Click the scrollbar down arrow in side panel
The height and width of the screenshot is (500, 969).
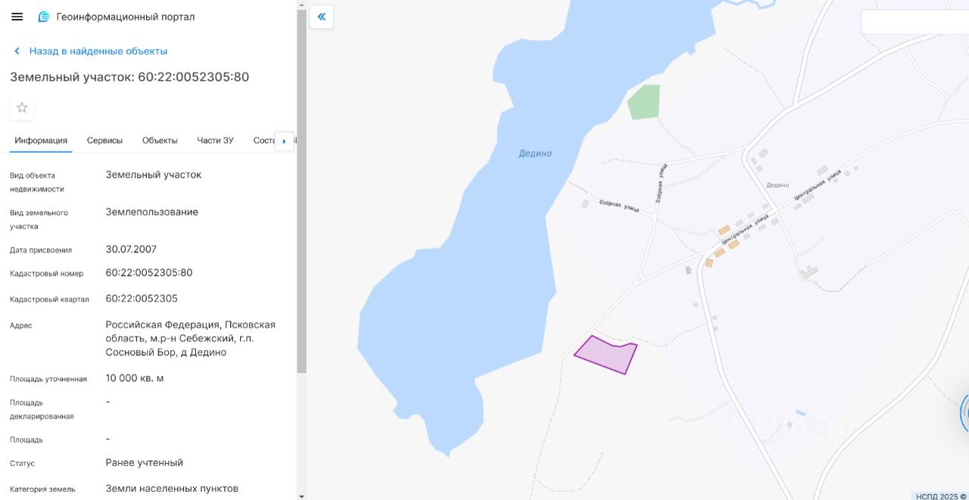click(301, 495)
